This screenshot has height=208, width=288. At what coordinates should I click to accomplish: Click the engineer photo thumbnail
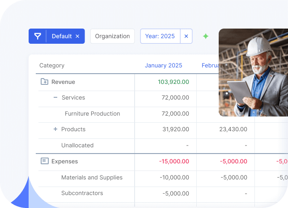point(253,72)
